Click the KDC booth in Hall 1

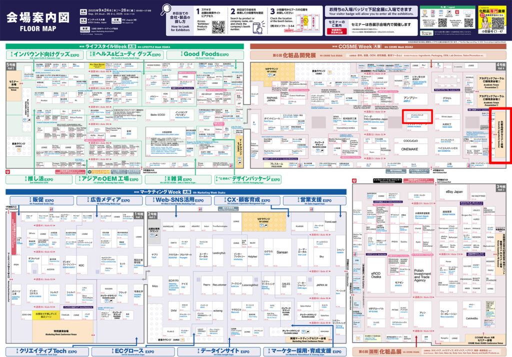coord(81,266)
